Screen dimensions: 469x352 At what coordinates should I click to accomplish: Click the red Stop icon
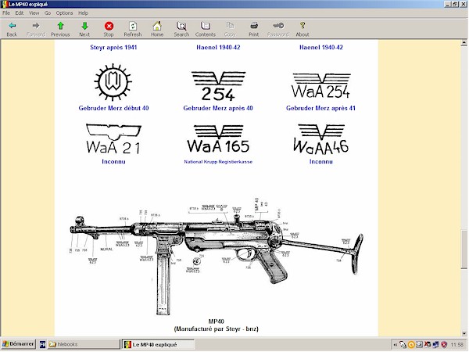point(109,26)
